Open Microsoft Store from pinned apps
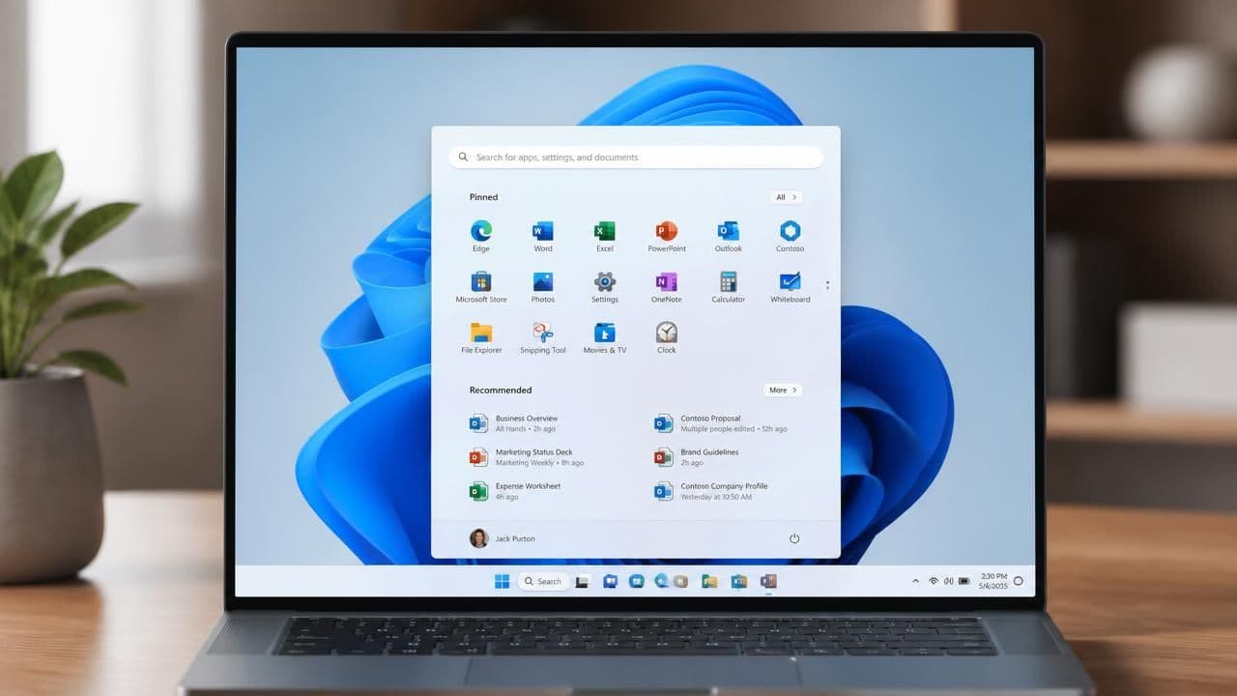This screenshot has height=696, width=1237. pyautogui.click(x=481, y=287)
